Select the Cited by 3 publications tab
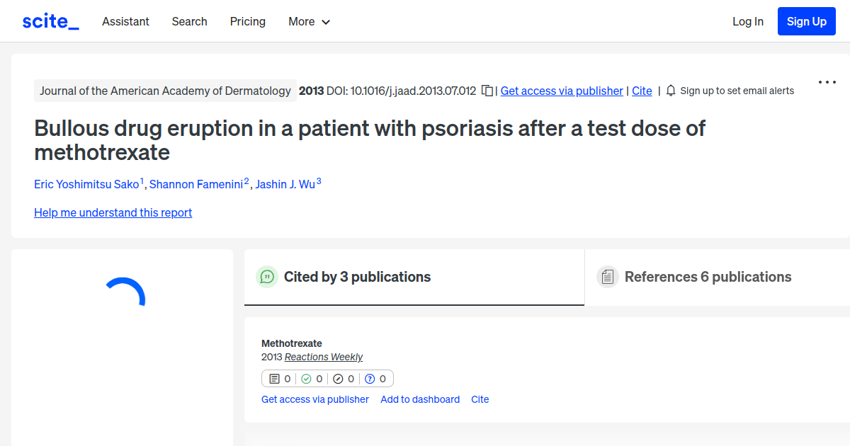This screenshot has height=446, width=850. click(357, 277)
